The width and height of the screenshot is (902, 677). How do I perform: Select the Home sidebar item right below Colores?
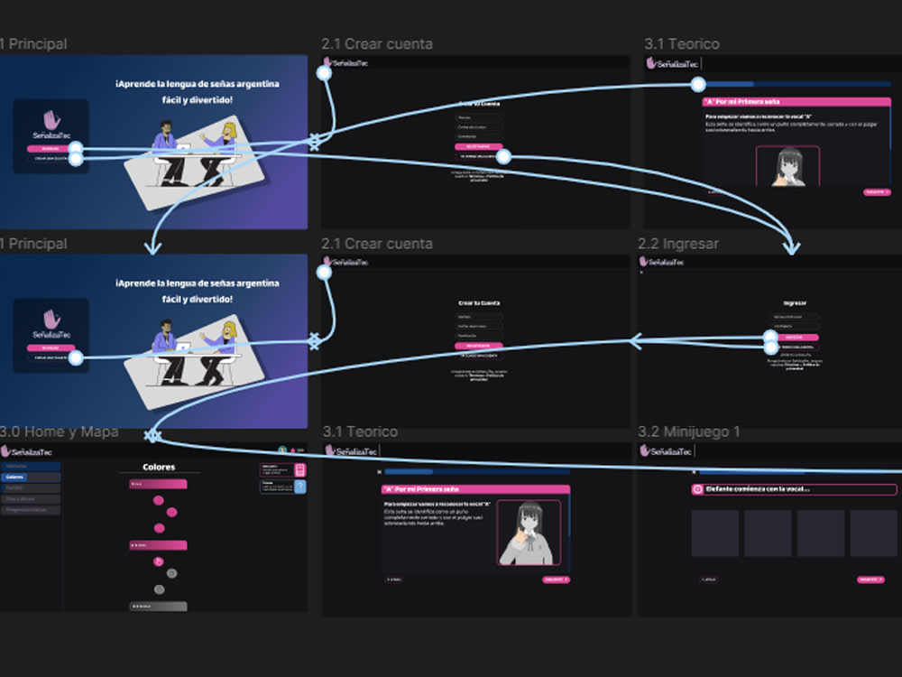pyautogui.click(x=31, y=488)
